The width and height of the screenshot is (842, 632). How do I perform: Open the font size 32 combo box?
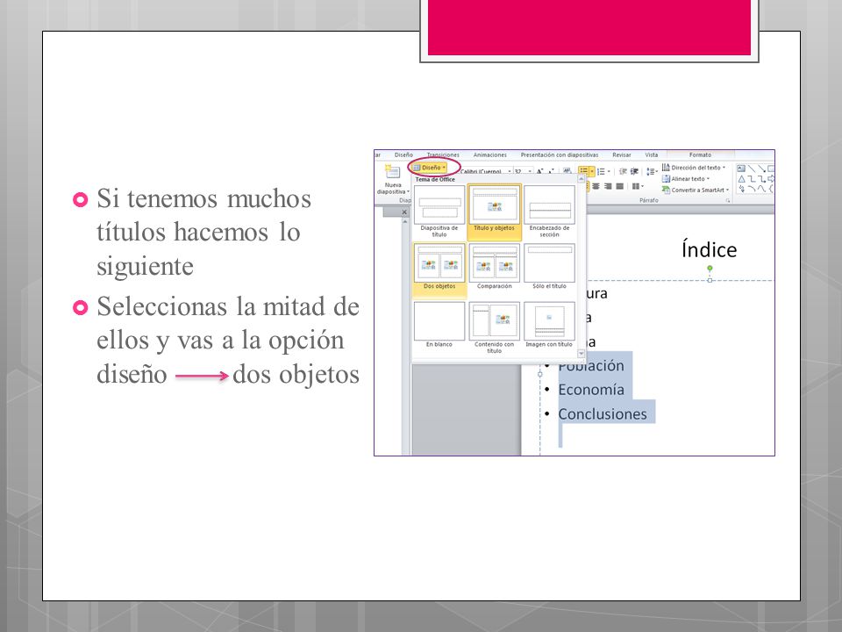(523, 171)
